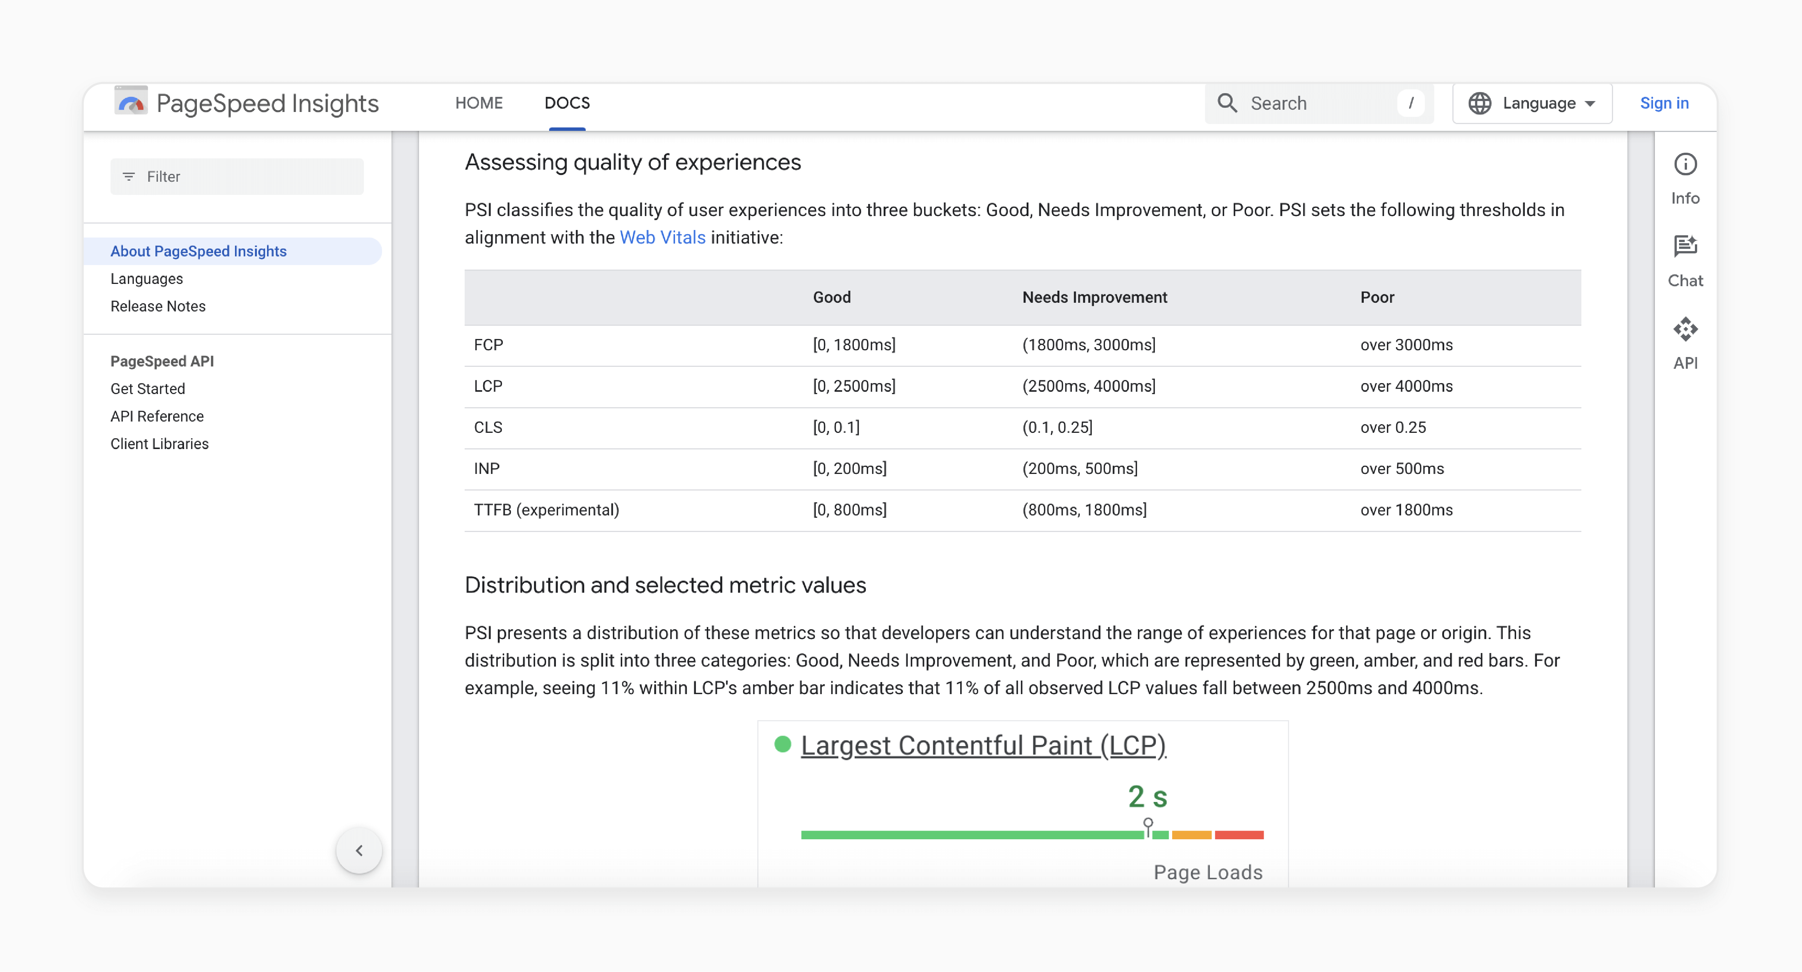
Task: Open API Reference sidebar link
Action: coord(157,416)
